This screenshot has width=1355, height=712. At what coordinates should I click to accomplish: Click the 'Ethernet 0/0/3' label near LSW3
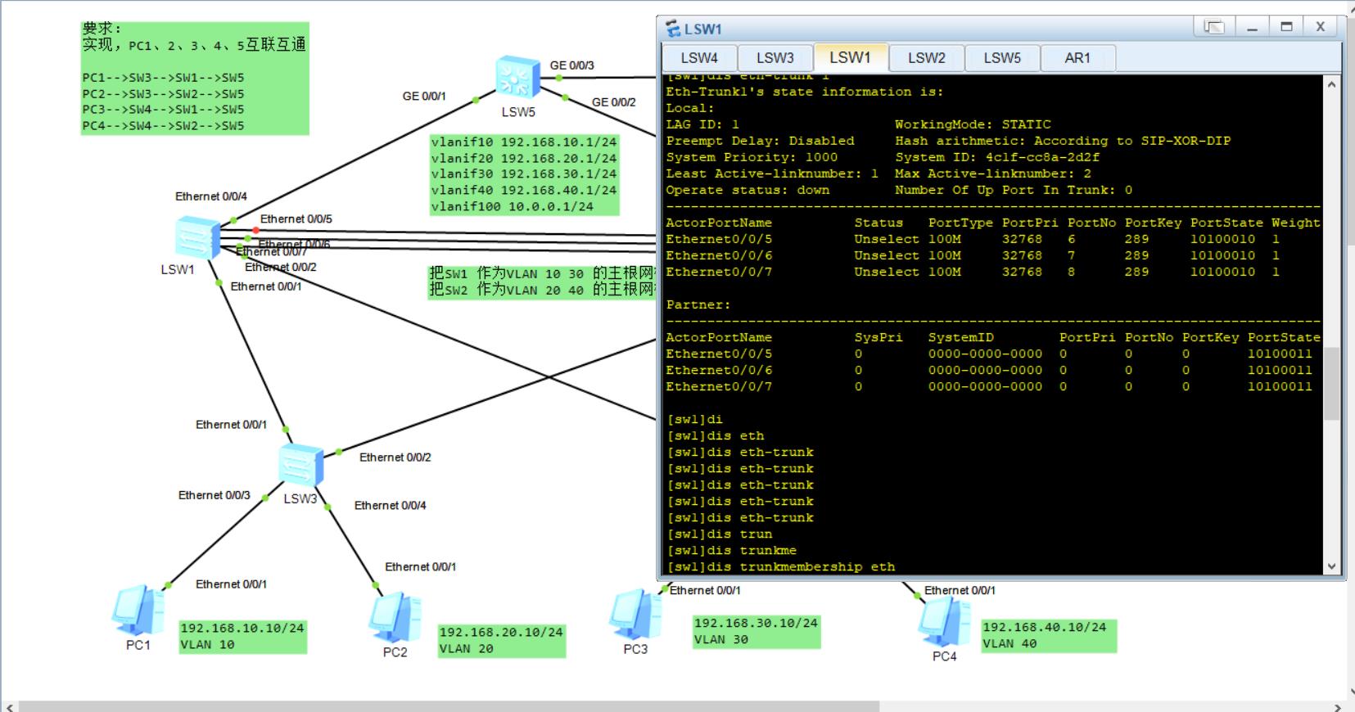pyautogui.click(x=215, y=495)
